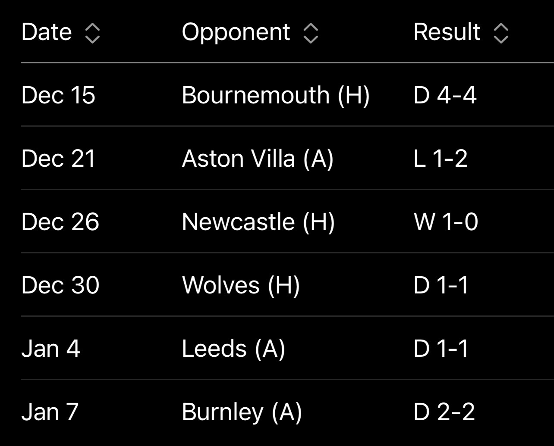Click the D 2-2 result
The image size is (554, 446).
(444, 412)
